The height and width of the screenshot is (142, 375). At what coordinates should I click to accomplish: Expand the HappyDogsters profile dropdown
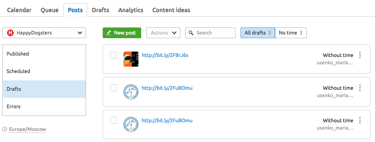(x=44, y=33)
